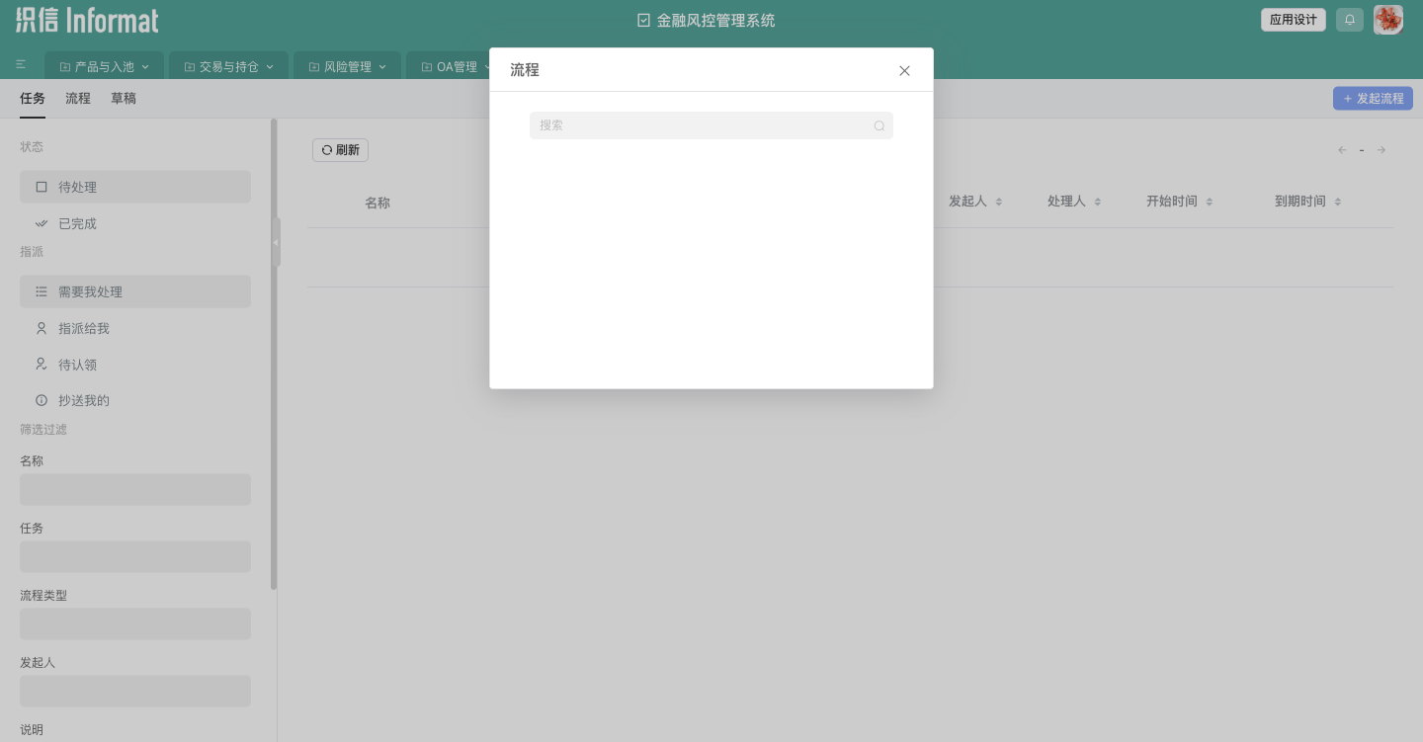
Task: Select the 指派给我 filter
Action: tap(135, 328)
